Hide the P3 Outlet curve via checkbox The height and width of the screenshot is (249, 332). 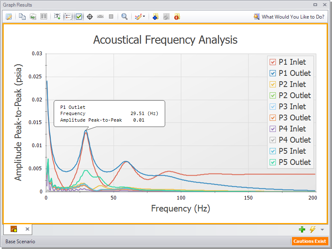click(273, 117)
